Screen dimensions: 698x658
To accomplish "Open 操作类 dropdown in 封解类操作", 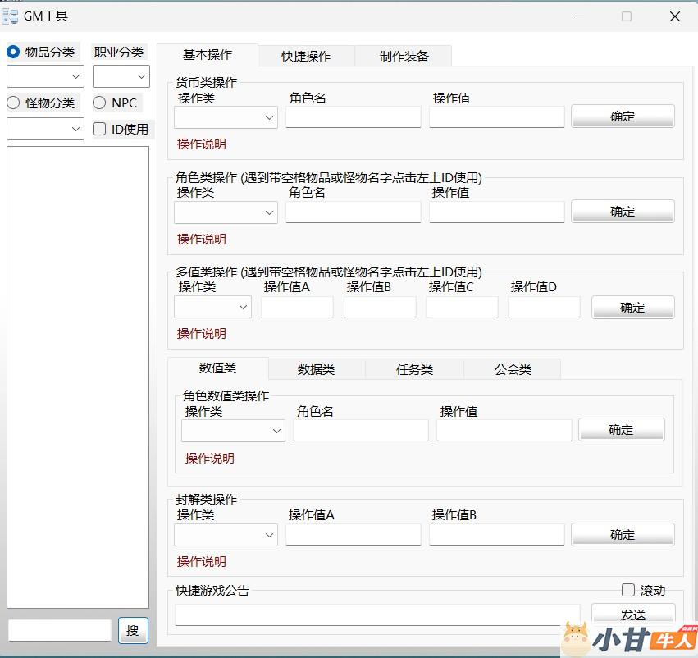I will (226, 535).
